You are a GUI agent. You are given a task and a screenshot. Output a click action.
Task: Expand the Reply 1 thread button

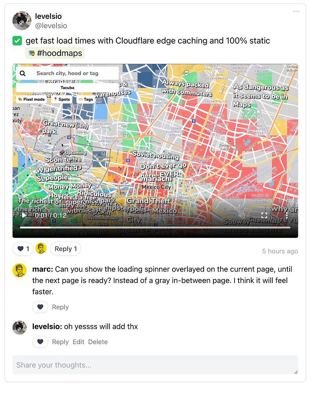coord(66,249)
